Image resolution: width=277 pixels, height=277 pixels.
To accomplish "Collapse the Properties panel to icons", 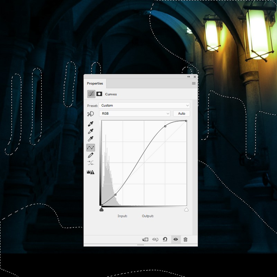I will (189, 77).
